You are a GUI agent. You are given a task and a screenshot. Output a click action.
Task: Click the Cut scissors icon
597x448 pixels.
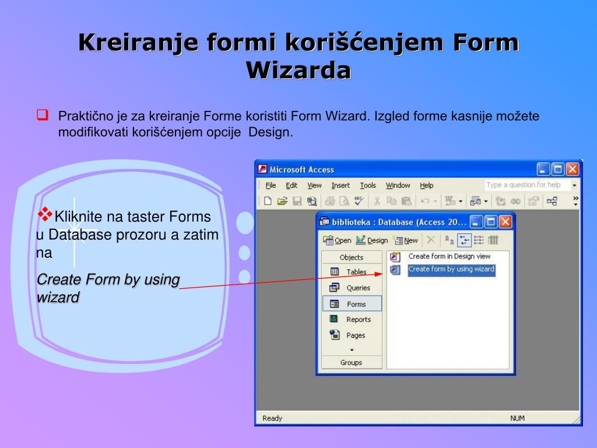point(377,201)
